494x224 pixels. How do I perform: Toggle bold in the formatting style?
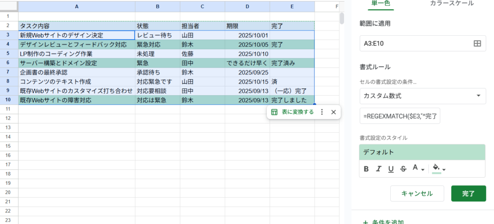tap(366, 168)
